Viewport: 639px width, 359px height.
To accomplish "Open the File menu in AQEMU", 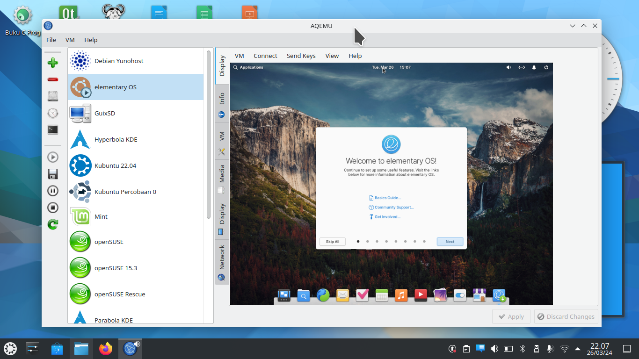I will click(x=51, y=40).
